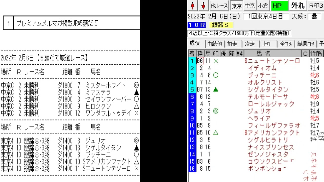Click the 1回東京4日目 field
Screen dimensions: 324x182
(266, 17)
